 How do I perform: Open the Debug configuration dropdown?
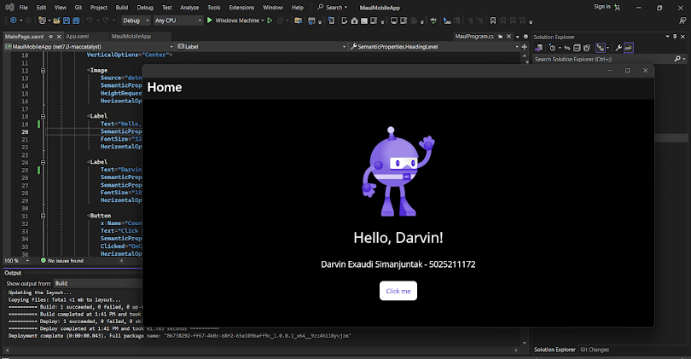coord(134,20)
